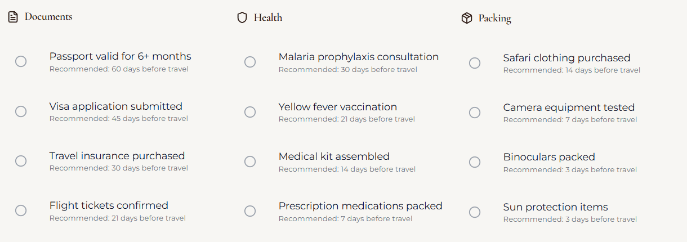Viewport: 687px width, 242px height.
Task: Mark Safari clothing purchased as done
Action: coord(475,63)
